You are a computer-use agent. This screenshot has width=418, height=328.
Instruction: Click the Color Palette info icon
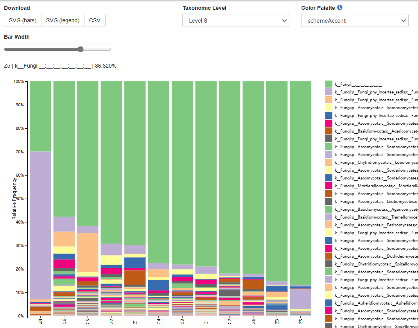tap(340, 7)
